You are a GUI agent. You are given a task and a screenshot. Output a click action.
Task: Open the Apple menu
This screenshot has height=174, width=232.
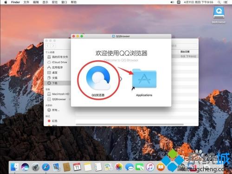pos(6,2)
